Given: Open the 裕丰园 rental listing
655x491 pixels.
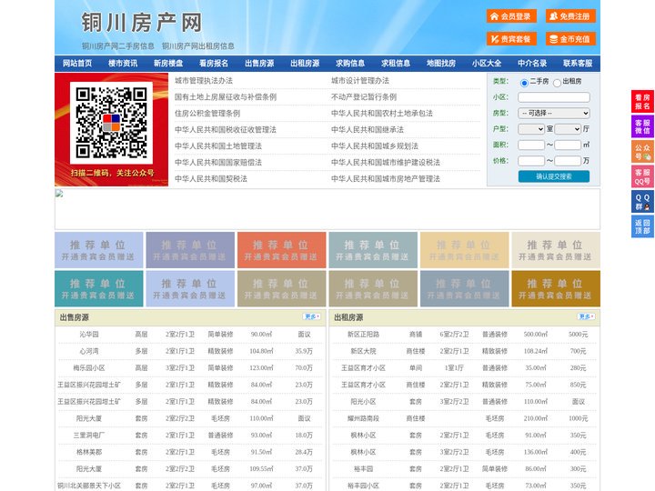Looking at the screenshot, I should coord(363,469).
